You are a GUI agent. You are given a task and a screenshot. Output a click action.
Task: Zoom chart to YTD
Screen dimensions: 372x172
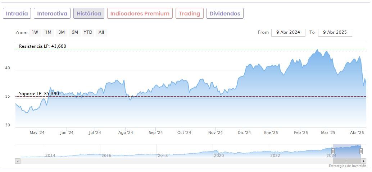[x=88, y=32]
